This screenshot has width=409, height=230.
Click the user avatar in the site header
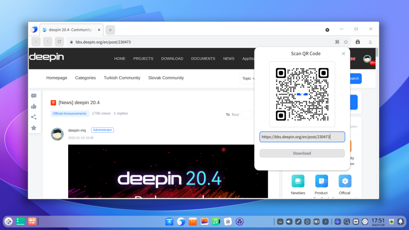(x=367, y=59)
